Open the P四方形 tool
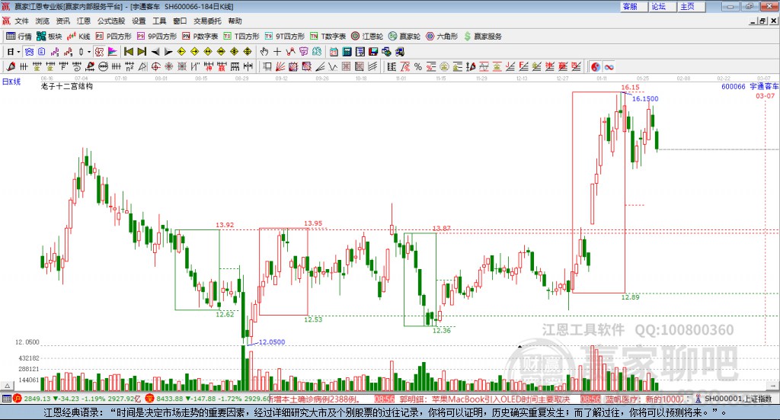 click(x=113, y=37)
